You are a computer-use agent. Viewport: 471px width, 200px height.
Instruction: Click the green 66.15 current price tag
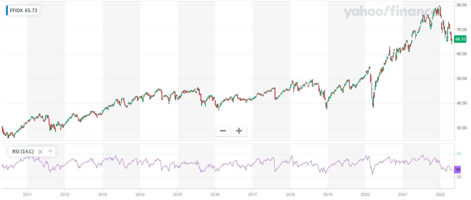click(460, 39)
